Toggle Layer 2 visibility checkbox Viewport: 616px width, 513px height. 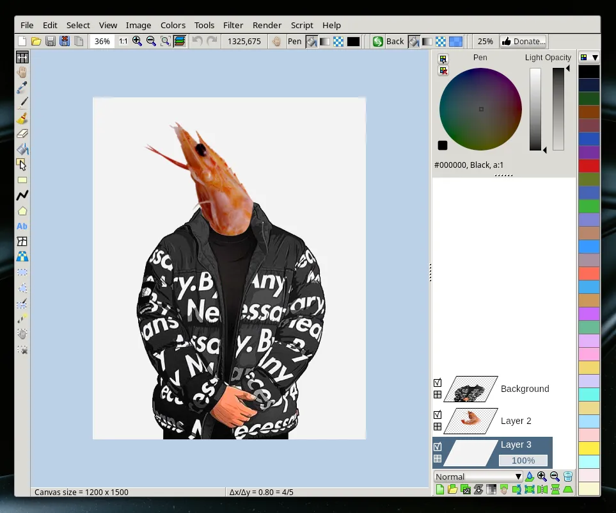pyautogui.click(x=438, y=414)
